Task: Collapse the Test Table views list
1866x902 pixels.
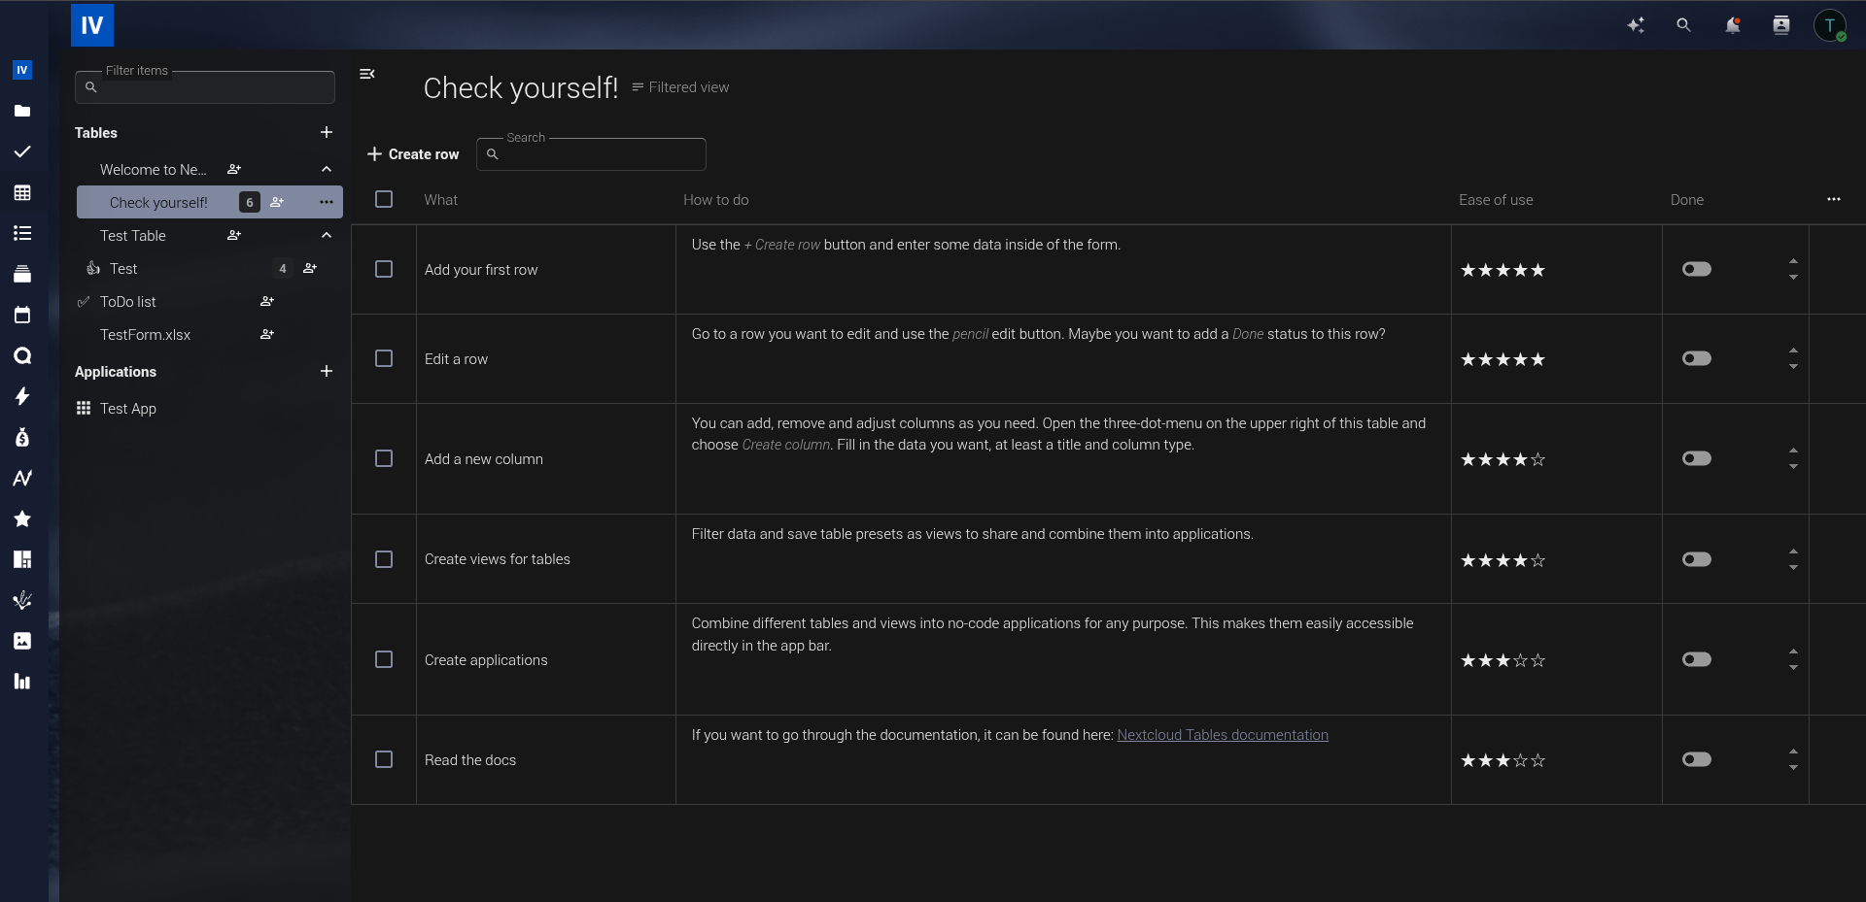Action: pos(327,236)
